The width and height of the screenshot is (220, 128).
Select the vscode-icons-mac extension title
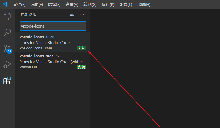pos(36,56)
